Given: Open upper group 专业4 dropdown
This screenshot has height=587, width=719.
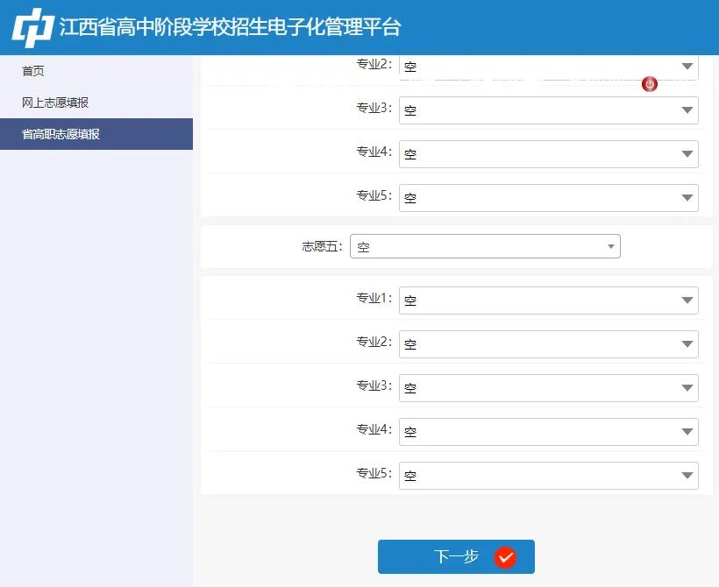Looking at the screenshot, I should [549, 154].
